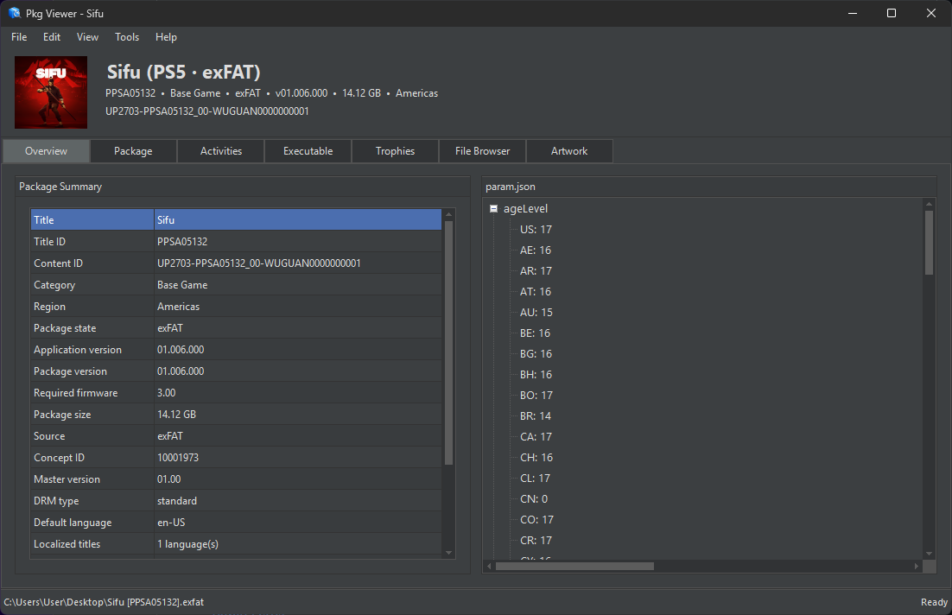Open the Tools menu
Screen dimensions: 952x615
coord(127,37)
